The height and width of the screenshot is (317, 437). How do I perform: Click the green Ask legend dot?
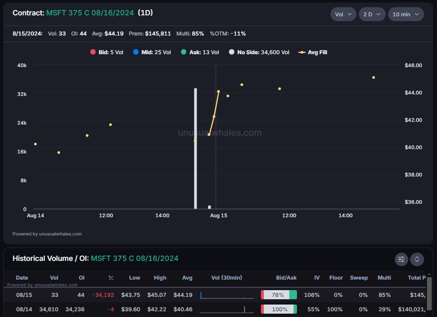click(183, 52)
